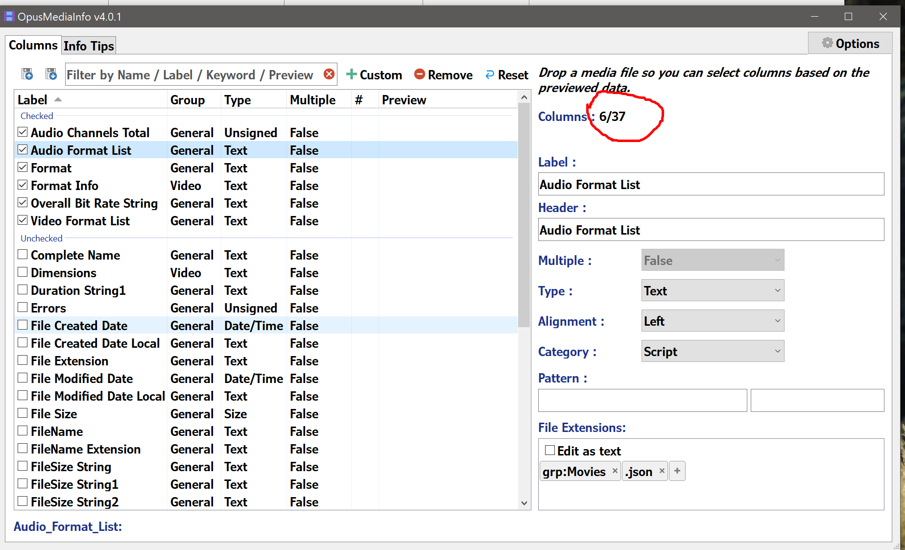The height and width of the screenshot is (550, 905).
Task: Click the import columns icon with down arrow
Action: [51, 74]
